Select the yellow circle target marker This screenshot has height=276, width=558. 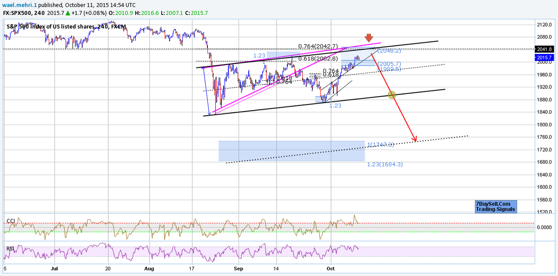pyautogui.click(x=392, y=95)
